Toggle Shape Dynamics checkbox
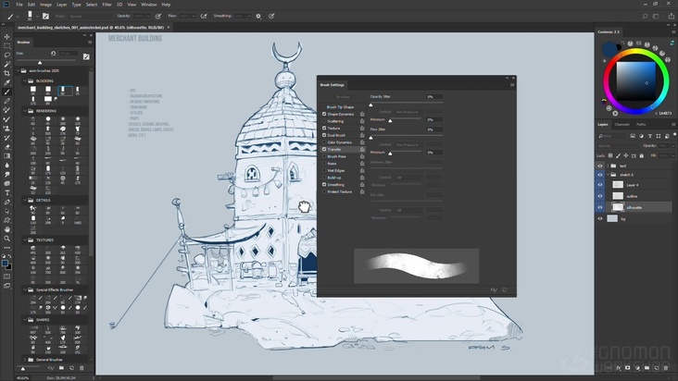The image size is (678, 381). point(324,114)
